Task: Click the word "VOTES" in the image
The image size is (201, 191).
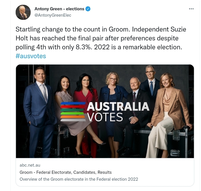Action: 105,117
